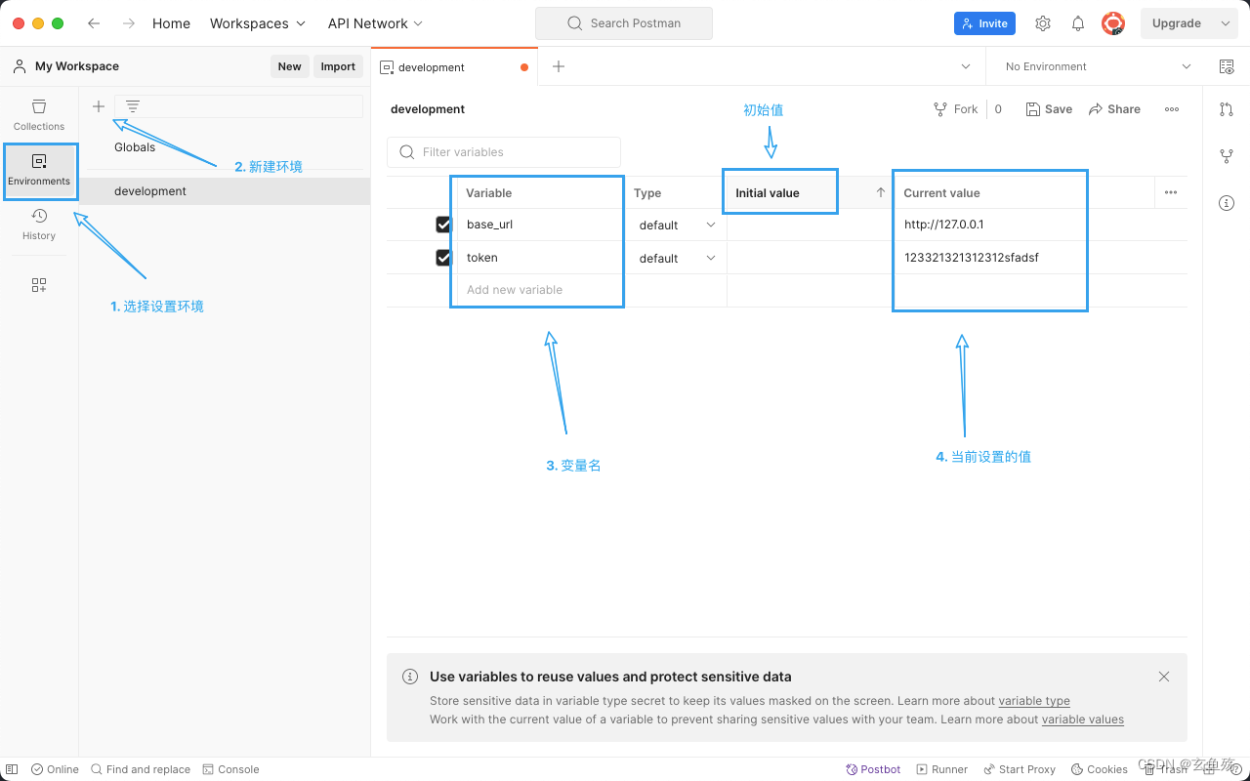Screen dimensions: 1250x781
Task: Open the Upgrade dropdown arrow
Action: pyautogui.click(x=1228, y=23)
